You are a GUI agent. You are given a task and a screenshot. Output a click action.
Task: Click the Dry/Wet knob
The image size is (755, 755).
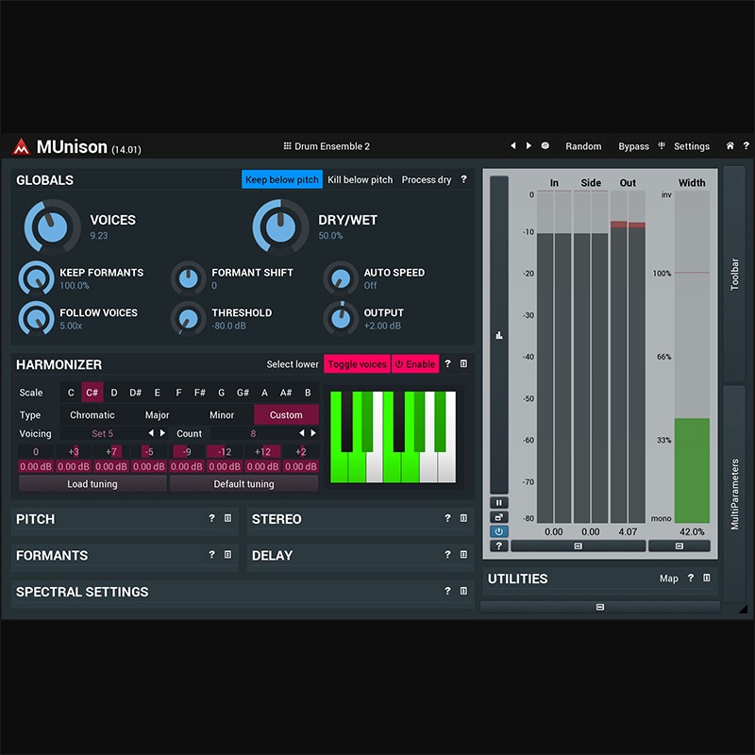[x=280, y=226]
